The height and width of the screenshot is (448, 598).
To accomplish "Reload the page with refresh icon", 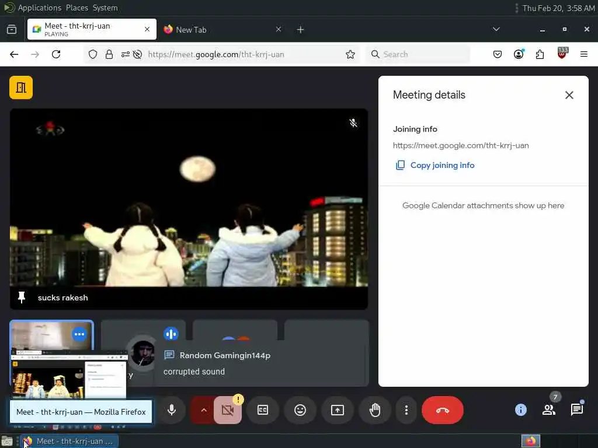I will 56,54.
